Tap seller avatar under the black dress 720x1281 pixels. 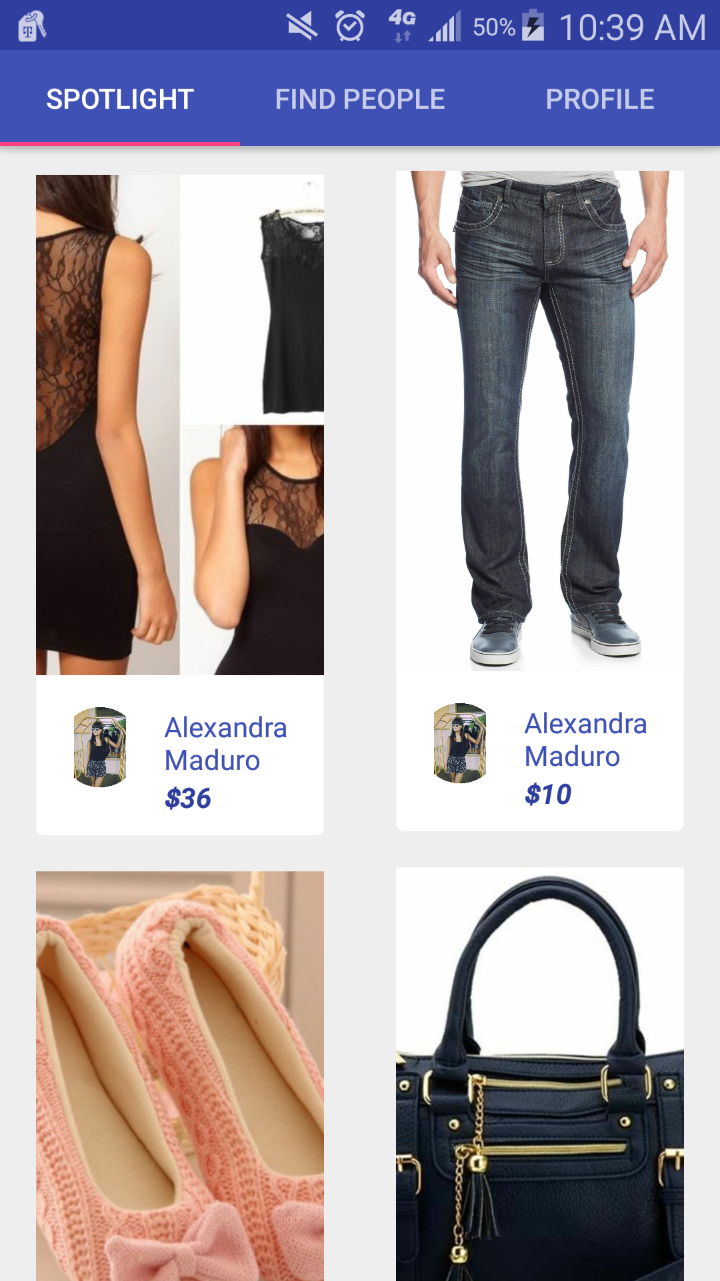click(100, 747)
